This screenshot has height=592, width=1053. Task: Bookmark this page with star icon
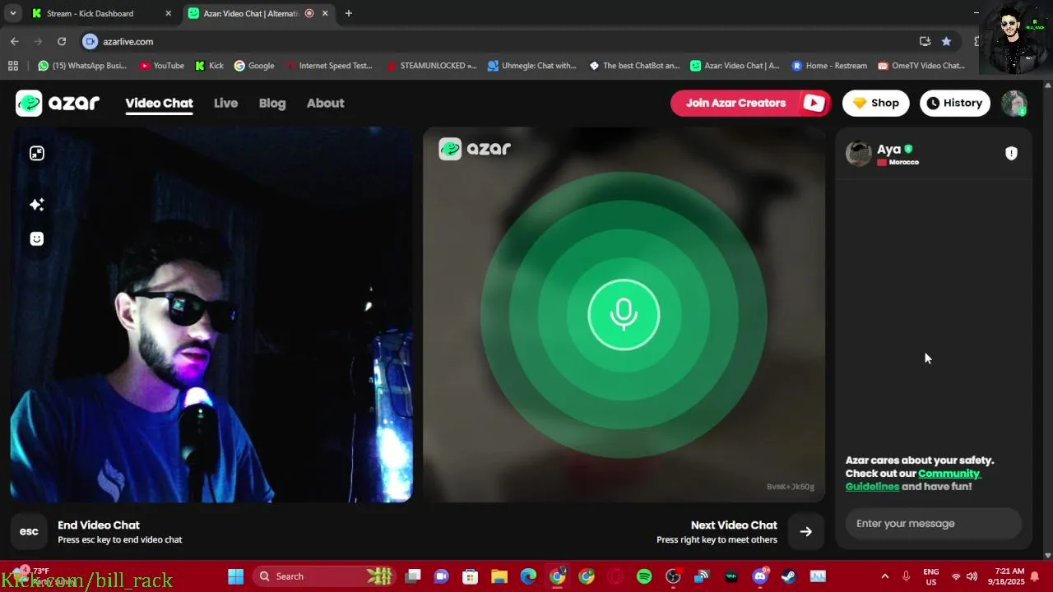946,41
